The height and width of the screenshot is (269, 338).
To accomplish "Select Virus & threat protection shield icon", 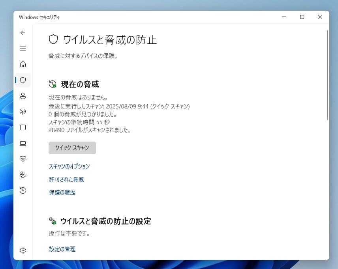I will (x=23, y=80).
